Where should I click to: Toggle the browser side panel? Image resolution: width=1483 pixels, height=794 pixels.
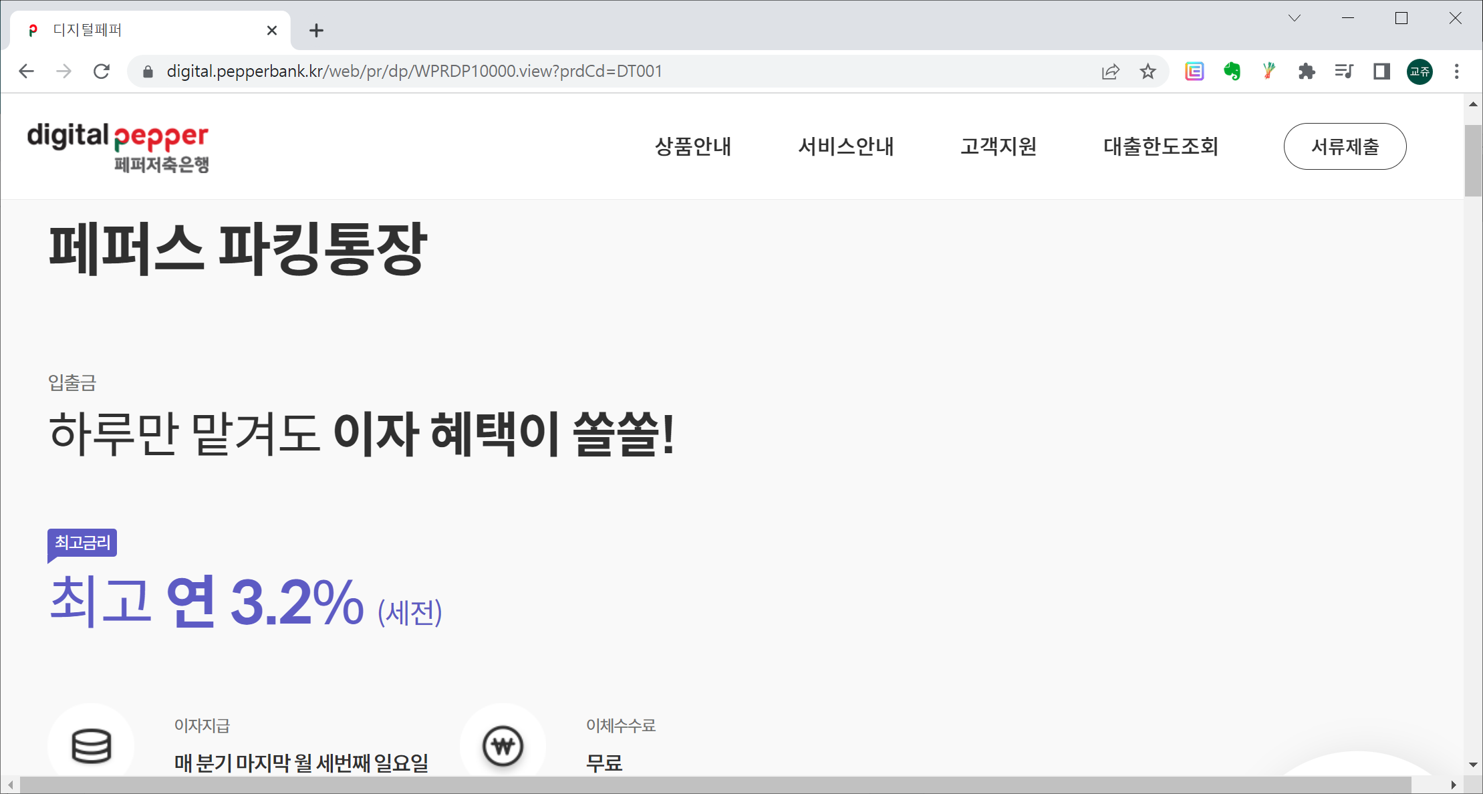point(1381,72)
